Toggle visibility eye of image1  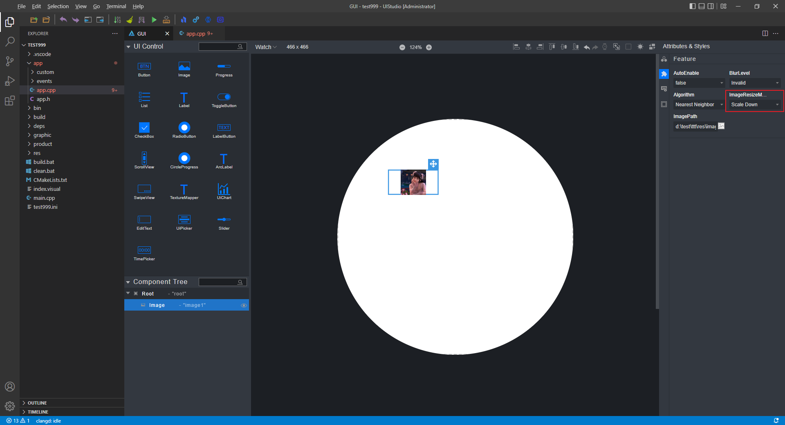pos(244,305)
